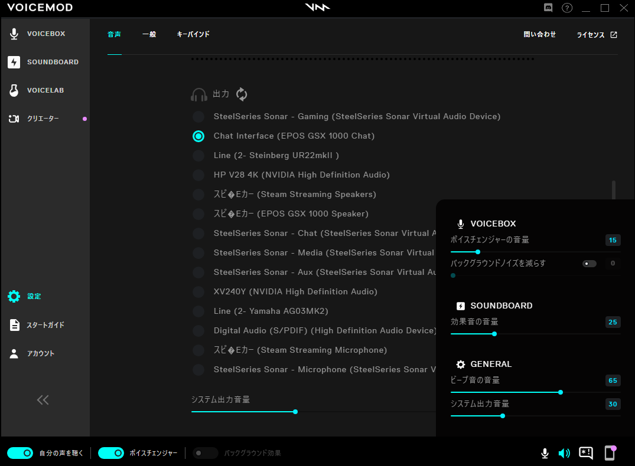Toggle バックグラウンド効果 switch
This screenshot has width=635, height=466.
click(x=205, y=453)
